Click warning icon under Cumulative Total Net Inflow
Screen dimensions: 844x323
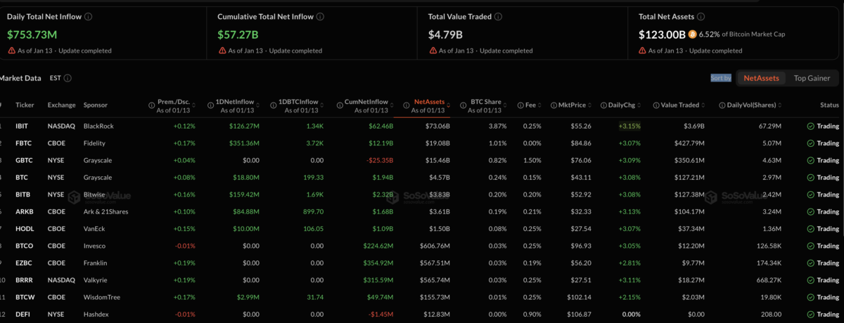[x=222, y=51]
